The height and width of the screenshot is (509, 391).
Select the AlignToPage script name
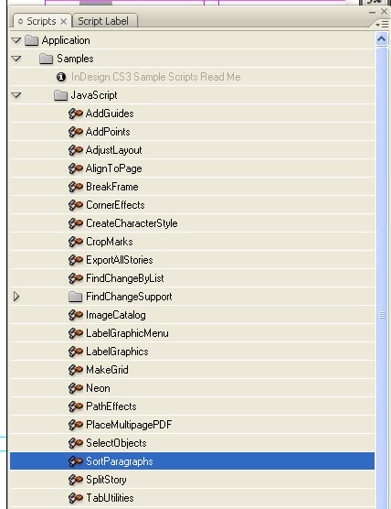pyautogui.click(x=113, y=168)
